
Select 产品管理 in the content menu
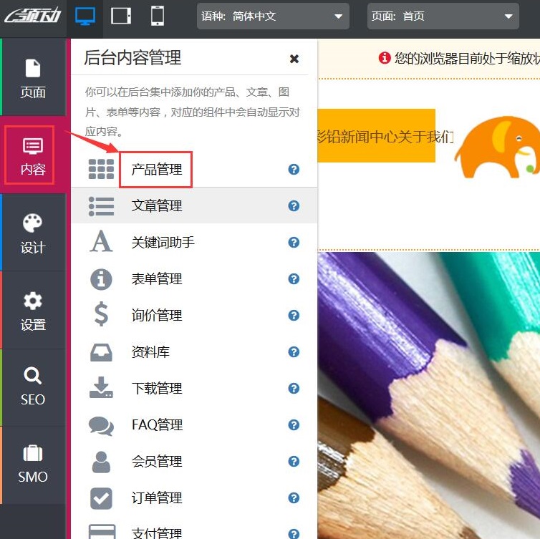click(x=156, y=170)
